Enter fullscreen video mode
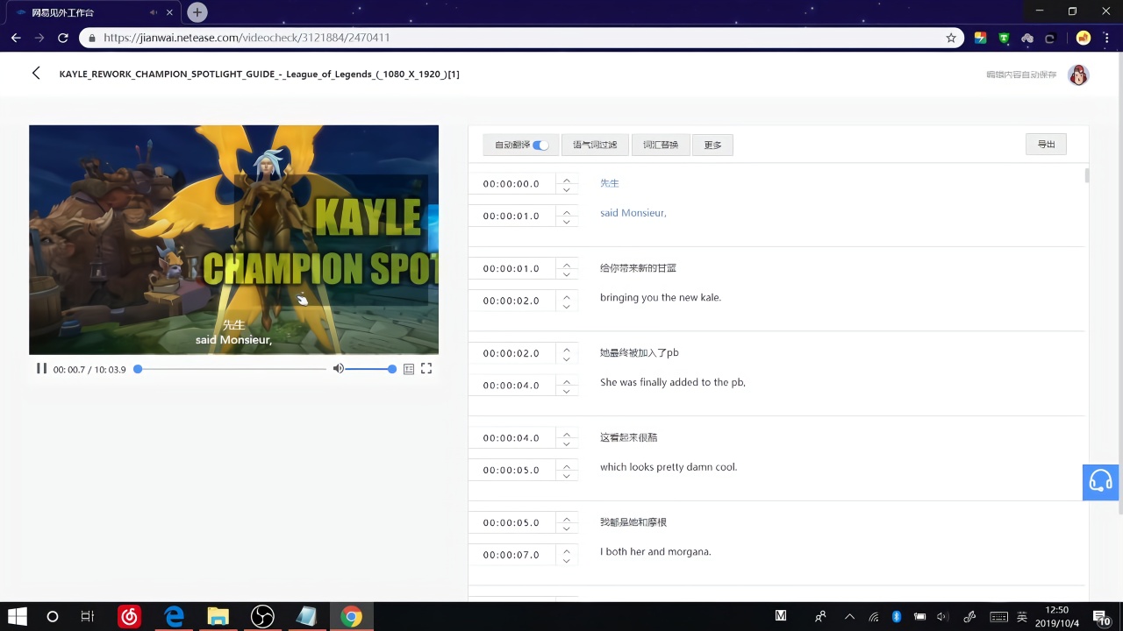Screen dimensions: 1123x631 point(426,369)
